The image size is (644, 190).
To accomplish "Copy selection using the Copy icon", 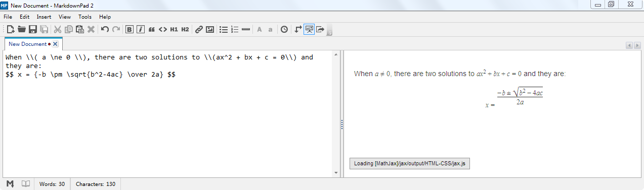I will [69, 29].
